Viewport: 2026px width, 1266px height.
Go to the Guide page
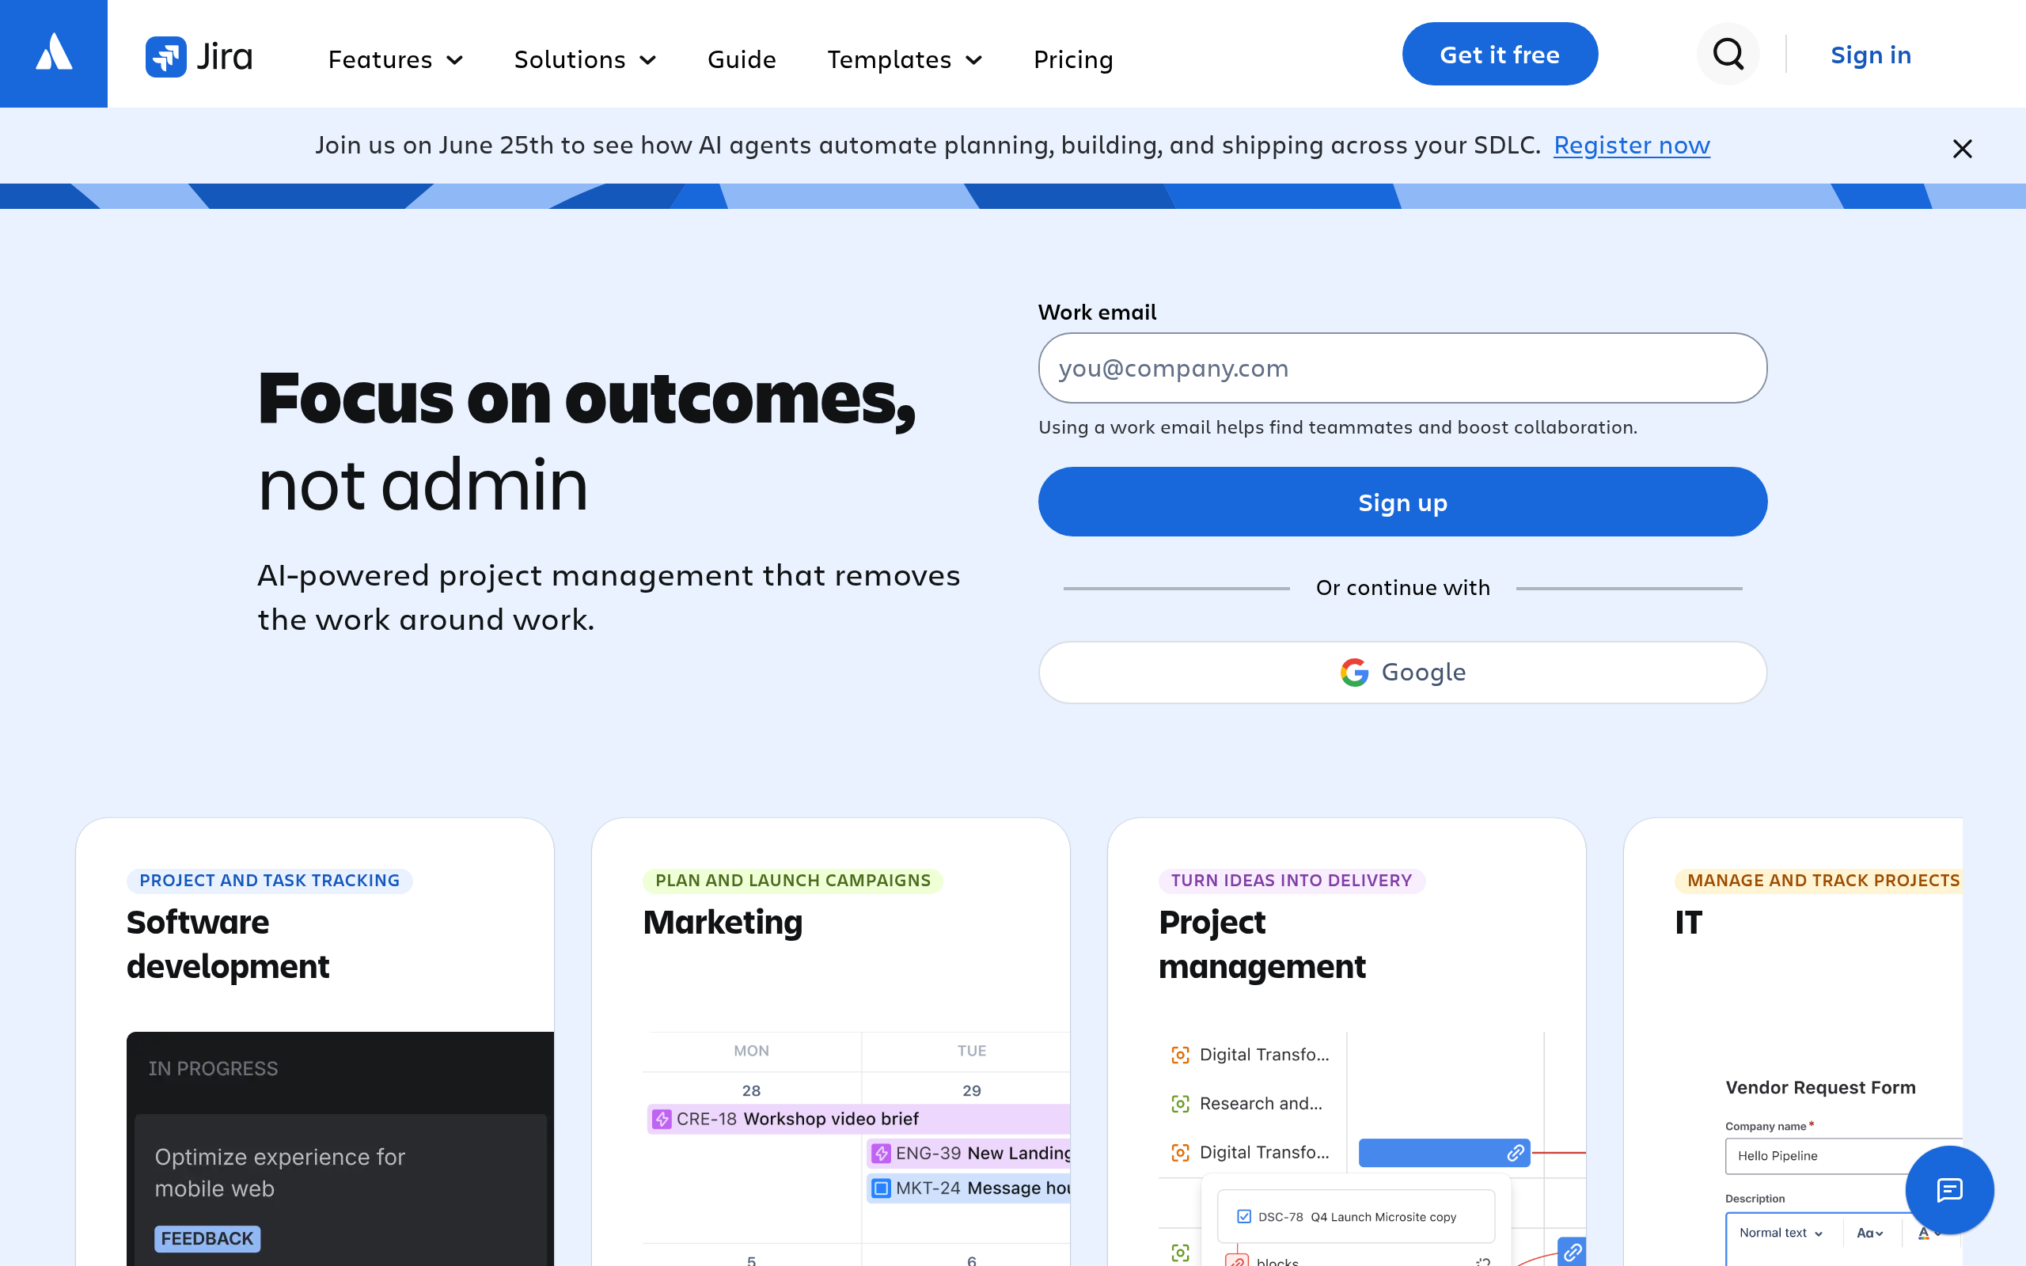[x=742, y=59]
